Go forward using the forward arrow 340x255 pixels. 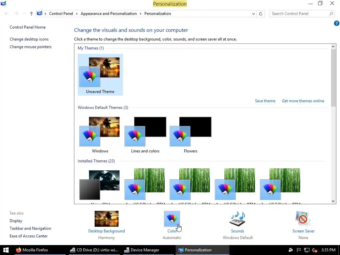click(16, 13)
